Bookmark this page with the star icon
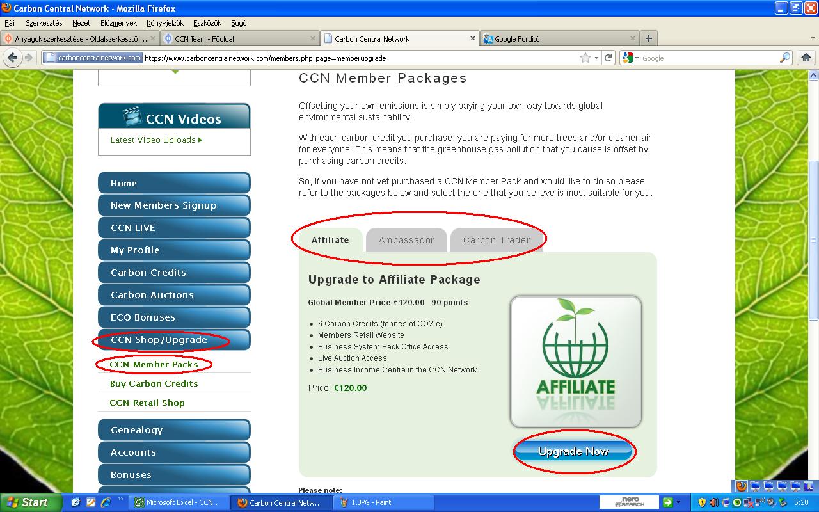The width and height of the screenshot is (819, 512). pyautogui.click(x=585, y=58)
